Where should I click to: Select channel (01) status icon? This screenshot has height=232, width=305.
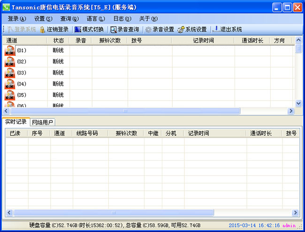coord(10,51)
